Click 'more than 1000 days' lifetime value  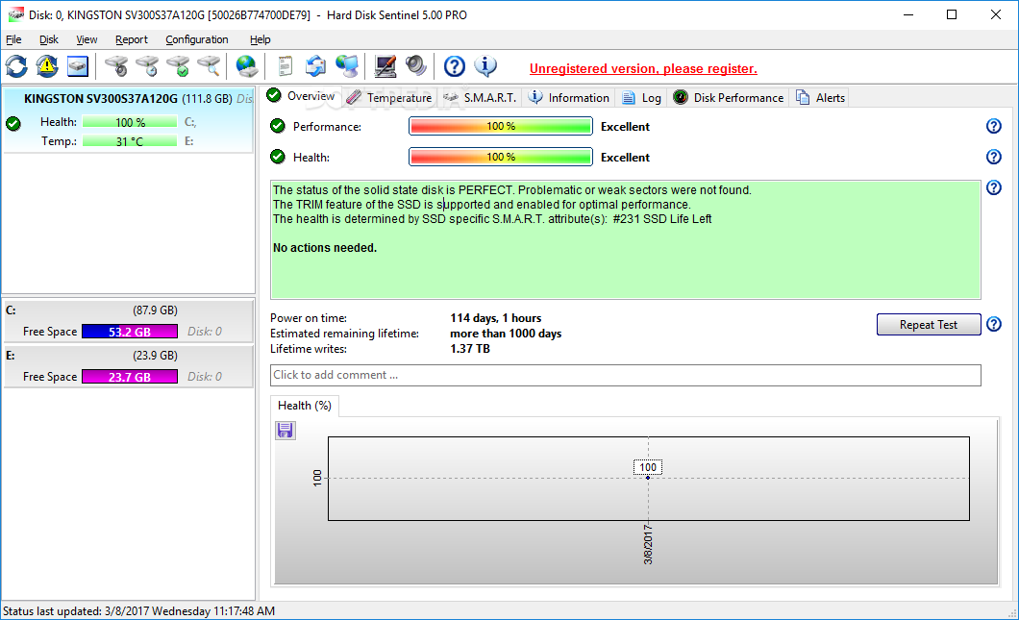tap(506, 334)
